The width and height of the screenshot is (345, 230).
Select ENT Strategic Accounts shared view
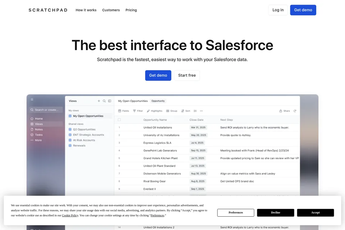point(86,135)
